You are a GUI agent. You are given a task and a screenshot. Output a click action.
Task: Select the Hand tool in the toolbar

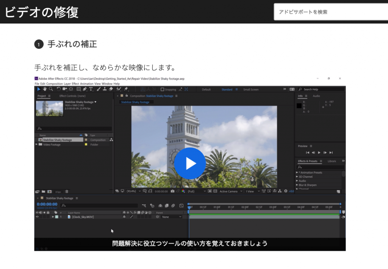[45, 89]
